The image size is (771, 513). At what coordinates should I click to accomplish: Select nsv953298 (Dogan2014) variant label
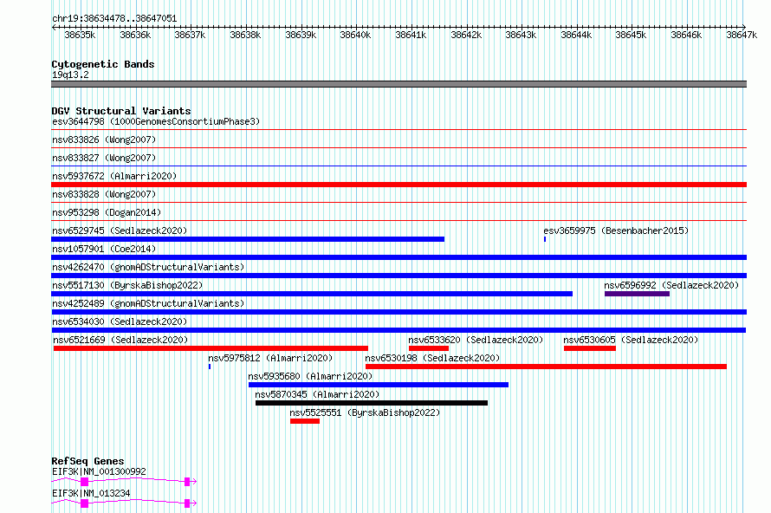pyautogui.click(x=107, y=212)
